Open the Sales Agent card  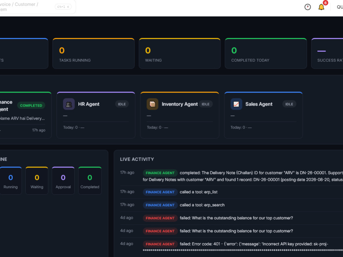click(263, 115)
